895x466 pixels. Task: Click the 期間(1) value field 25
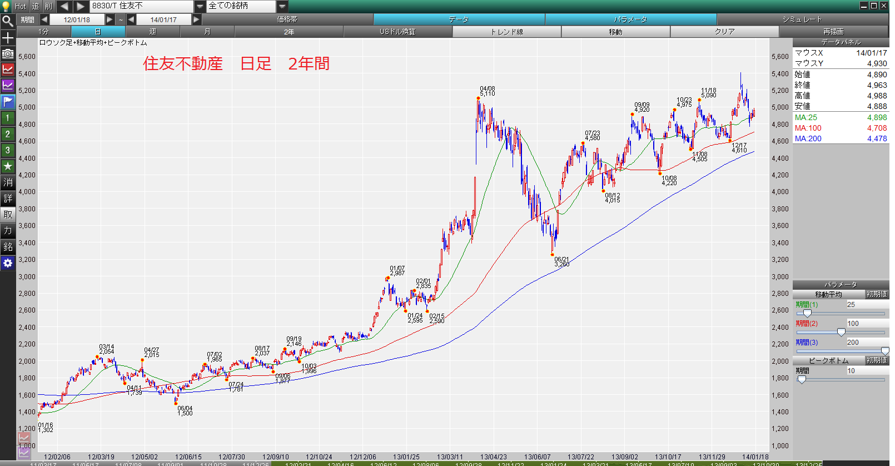(x=867, y=305)
